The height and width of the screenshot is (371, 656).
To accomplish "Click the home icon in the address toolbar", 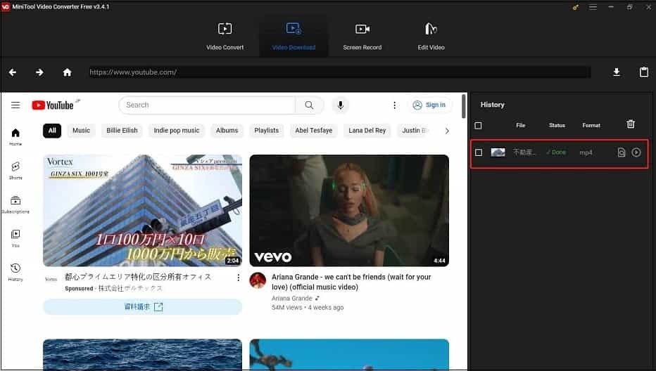I will [67, 72].
